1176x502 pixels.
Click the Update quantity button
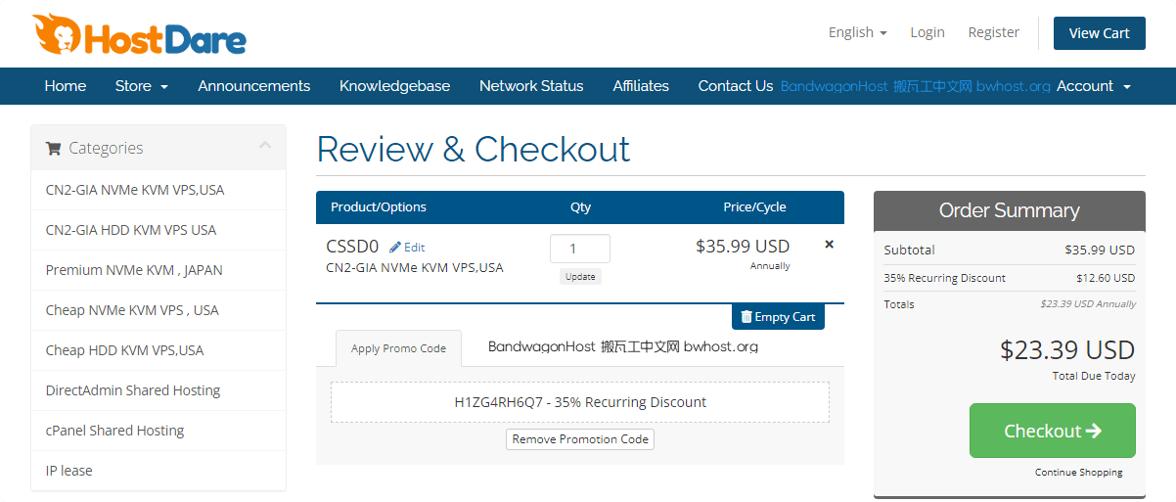click(x=580, y=277)
